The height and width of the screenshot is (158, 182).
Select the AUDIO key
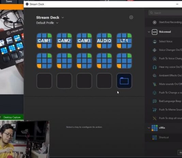coord(104,41)
